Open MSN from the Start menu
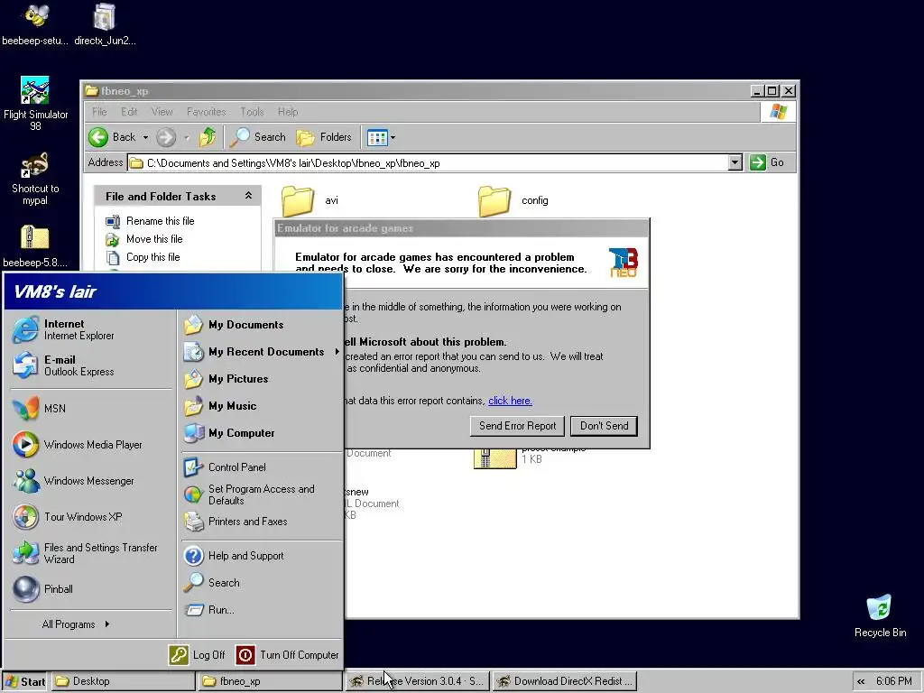 click(40, 409)
